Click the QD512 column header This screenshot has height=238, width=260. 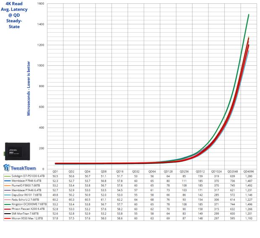coord(200,172)
